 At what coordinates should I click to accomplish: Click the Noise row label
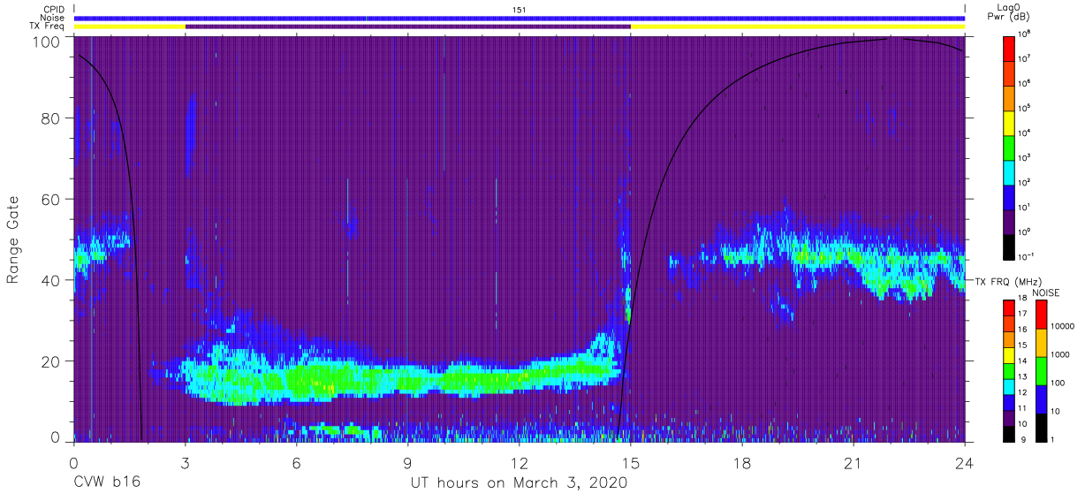54,18
